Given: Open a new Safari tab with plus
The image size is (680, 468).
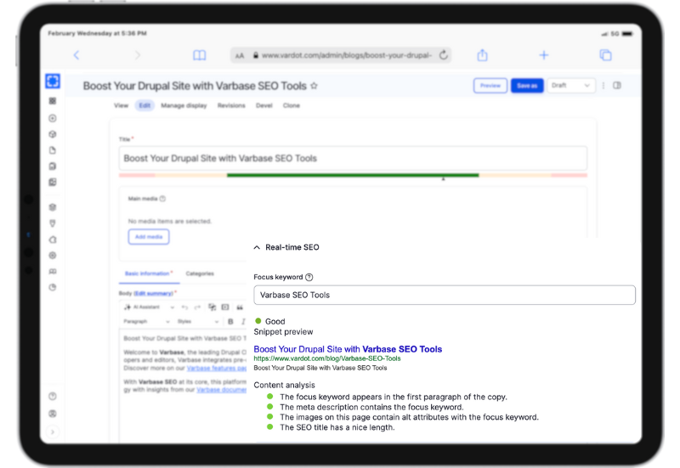Looking at the screenshot, I should point(543,55).
